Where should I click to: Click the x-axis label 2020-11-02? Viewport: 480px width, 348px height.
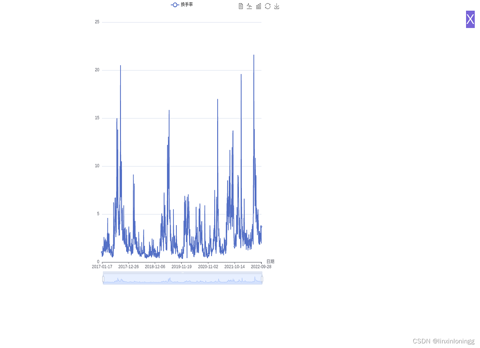(208, 267)
